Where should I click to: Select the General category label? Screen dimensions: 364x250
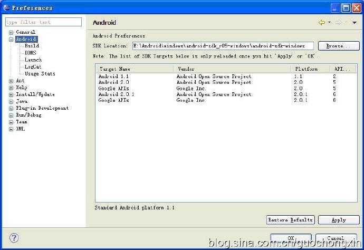click(x=25, y=32)
